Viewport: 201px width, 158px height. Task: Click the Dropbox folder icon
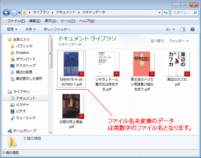pos(12,53)
